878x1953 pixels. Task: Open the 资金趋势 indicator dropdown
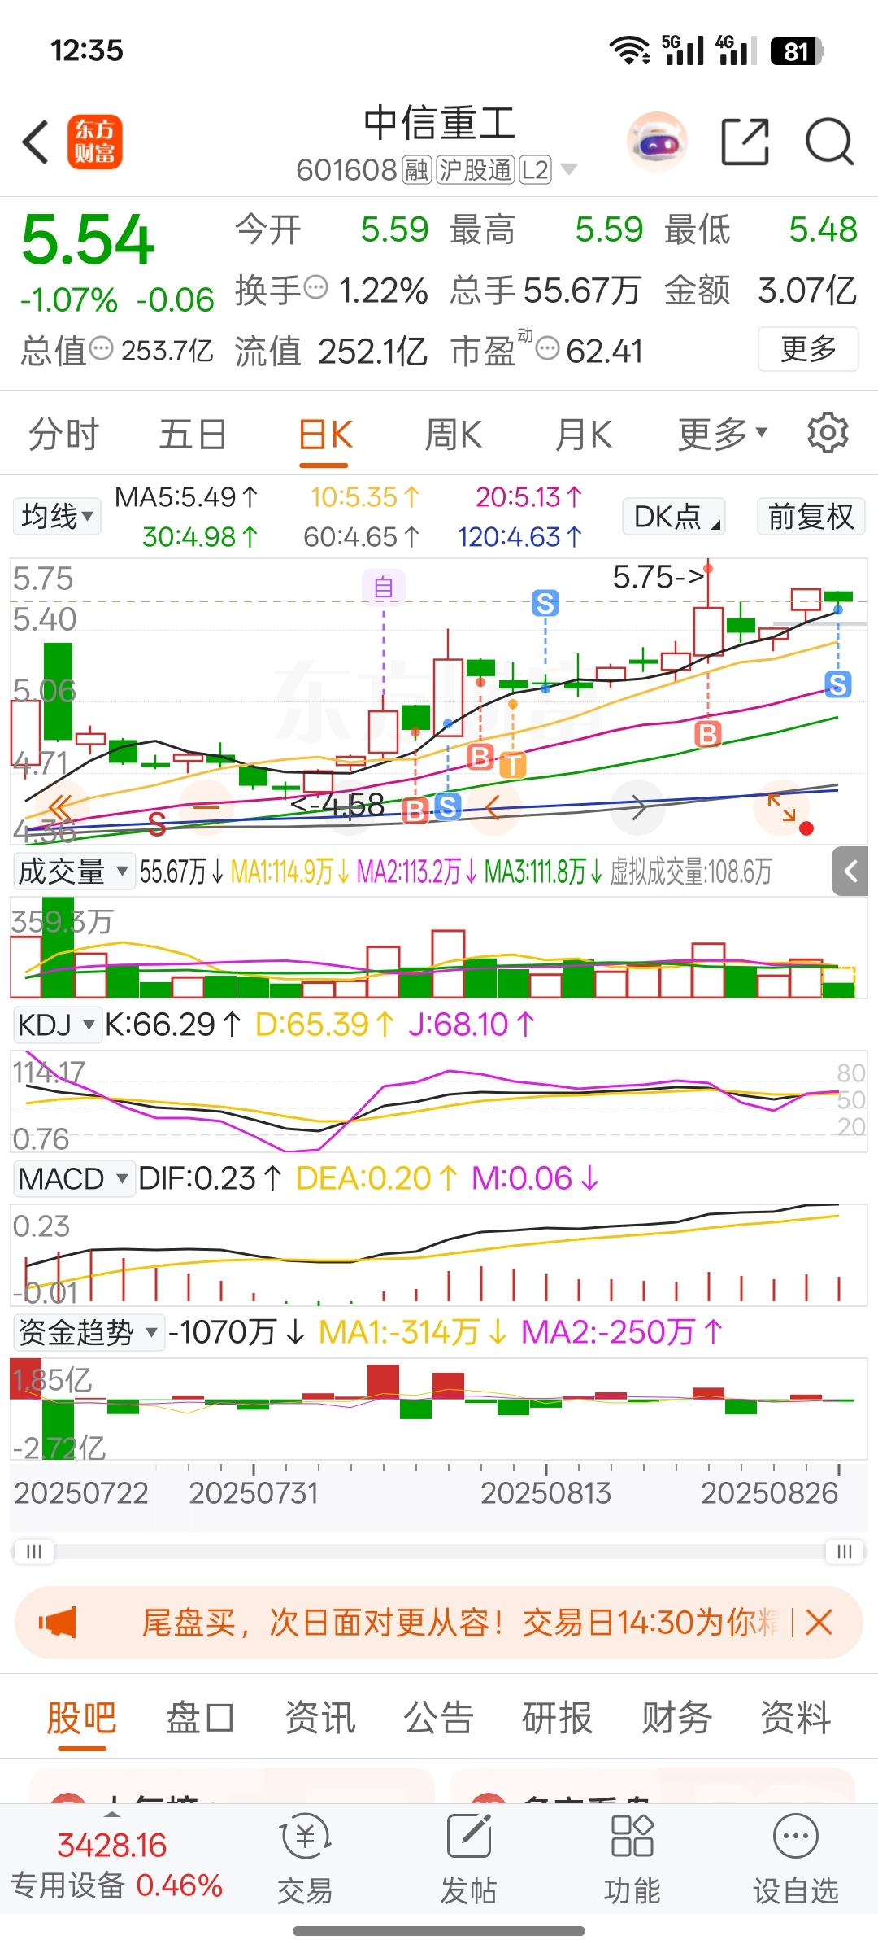pyautogui.click(x=89, y=1332)
